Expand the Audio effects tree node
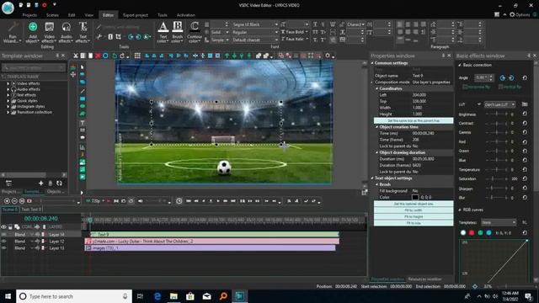This screenshot has height=303, width=539. click(8, 89)
